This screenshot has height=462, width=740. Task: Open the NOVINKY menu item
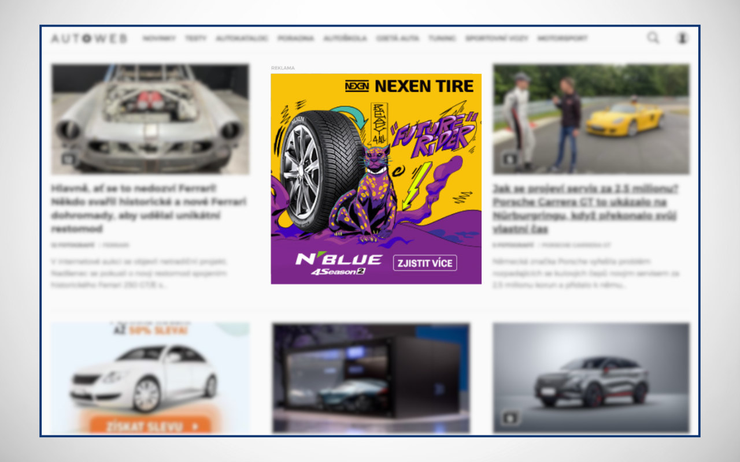click(x=159, y=39)
